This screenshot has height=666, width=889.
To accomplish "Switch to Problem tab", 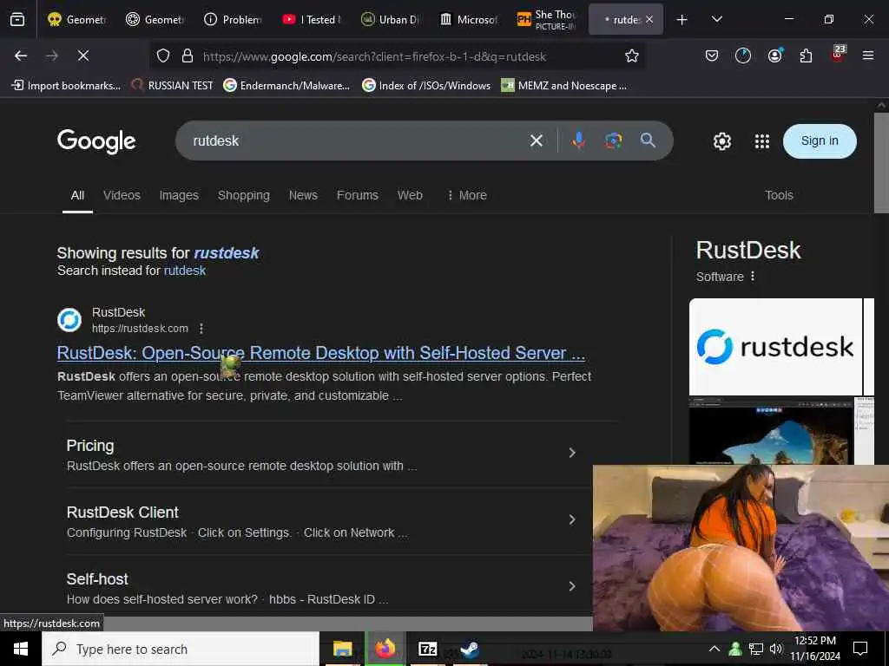I will [233, 20].
